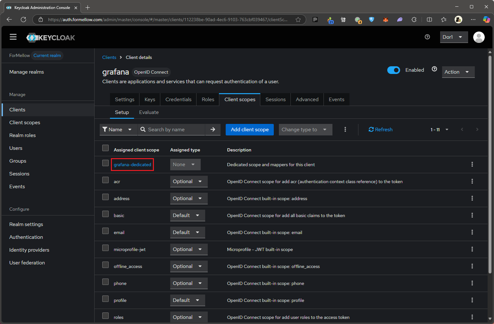Viewport: 494px width, 324px height.
Task: Check the phone row checkbox
Action: coord(105,282)
